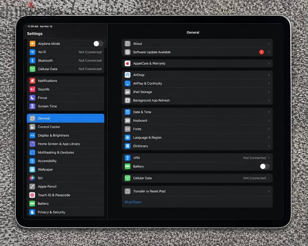The width and height of the screenshot is (308, 246).
Task: Tap the Settings title heading
Action: pyautogui.click(x=35, y=33)
